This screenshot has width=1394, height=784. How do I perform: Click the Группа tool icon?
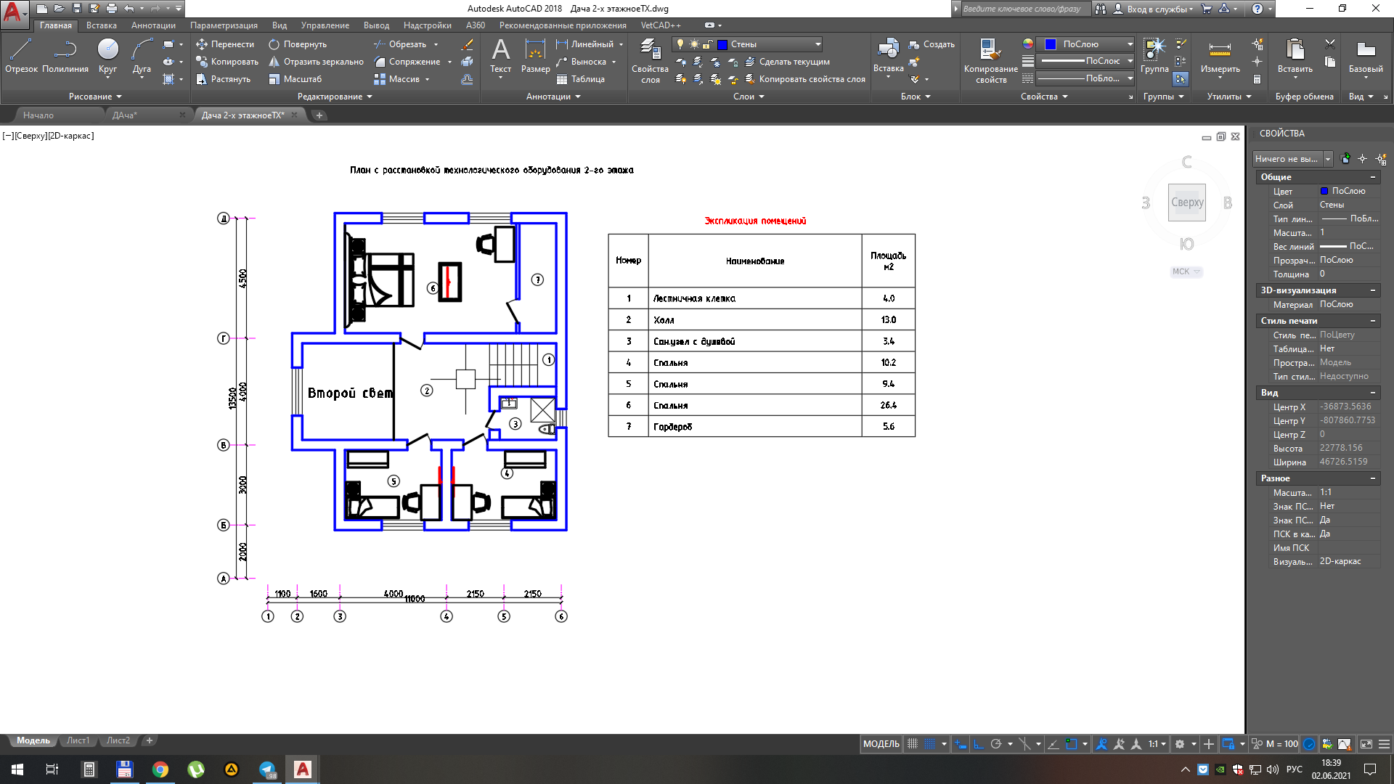[1154, 49]
